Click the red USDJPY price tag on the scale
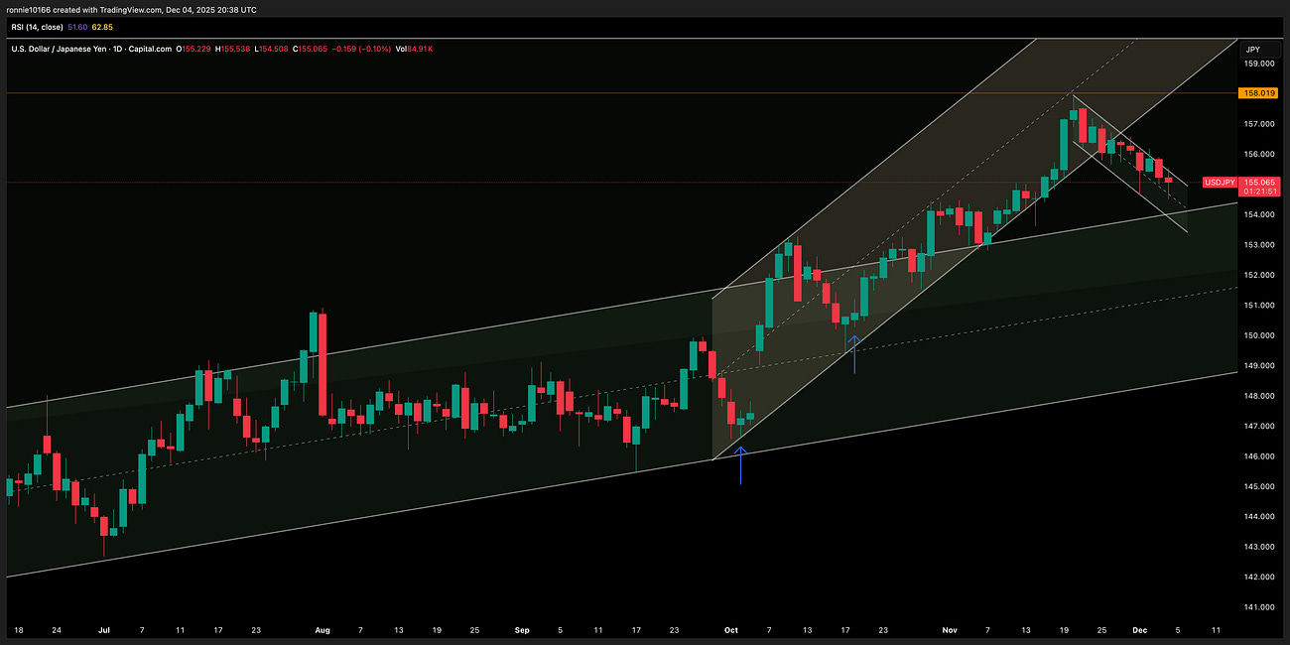Screen dimensions: 1290x645 coord(1219,183)
